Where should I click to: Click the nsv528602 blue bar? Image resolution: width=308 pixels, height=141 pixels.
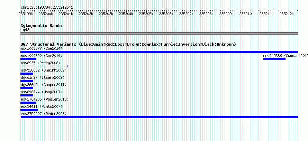[x=27, y=74]
